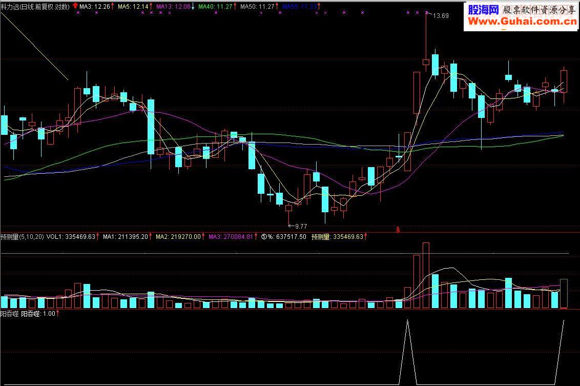580x386 pixels.
Task: Click the dotted predicted volume bar
Action: click(564, 294)
